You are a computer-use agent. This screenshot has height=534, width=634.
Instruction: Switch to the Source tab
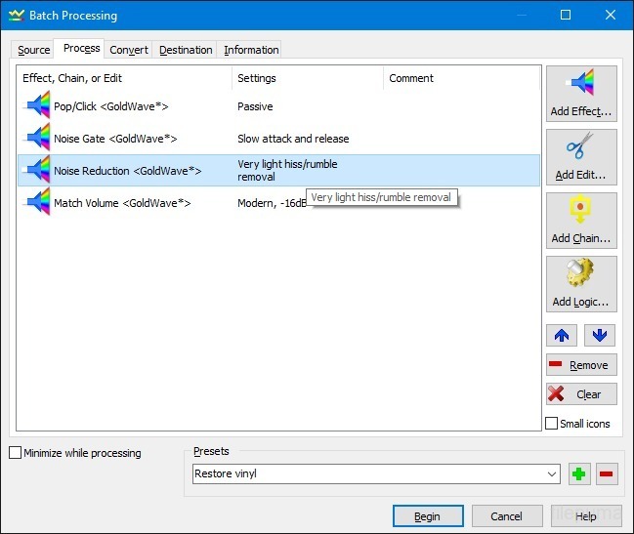(34, 50)
